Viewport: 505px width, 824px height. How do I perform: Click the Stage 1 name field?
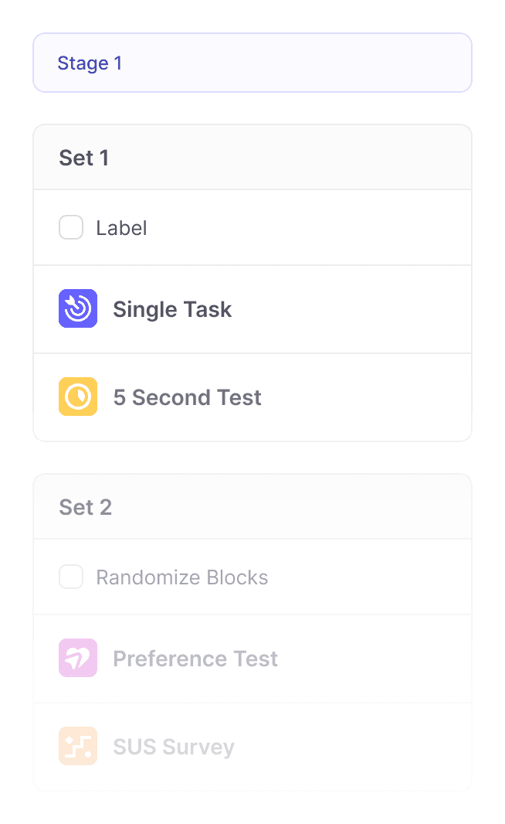[x=293, y=63]
